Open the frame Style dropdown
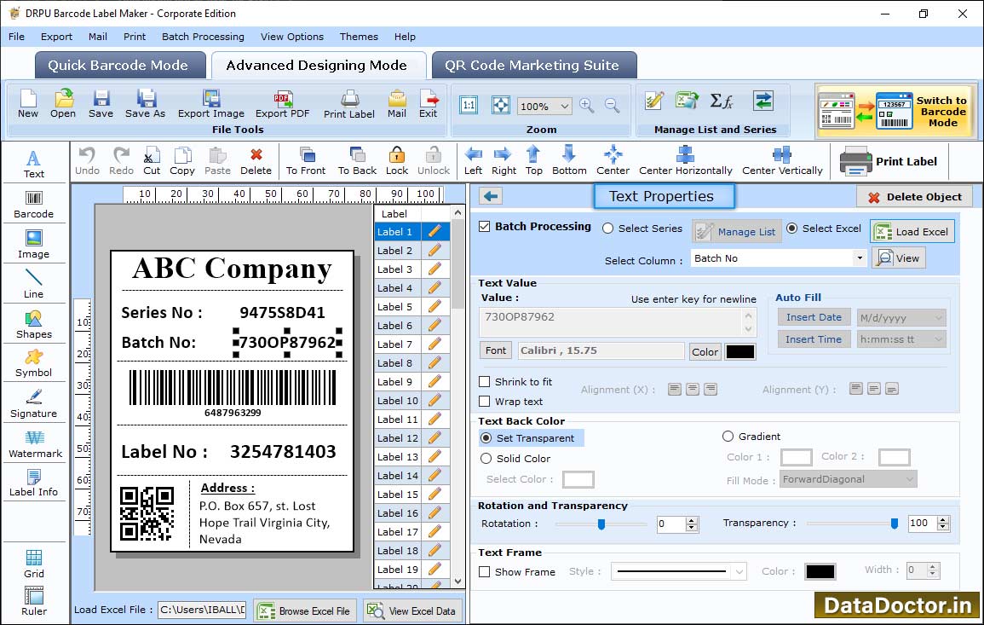 click(x=739, y=571)
